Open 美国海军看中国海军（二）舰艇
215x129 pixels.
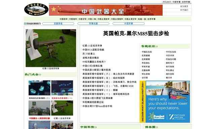pos(100,90)
